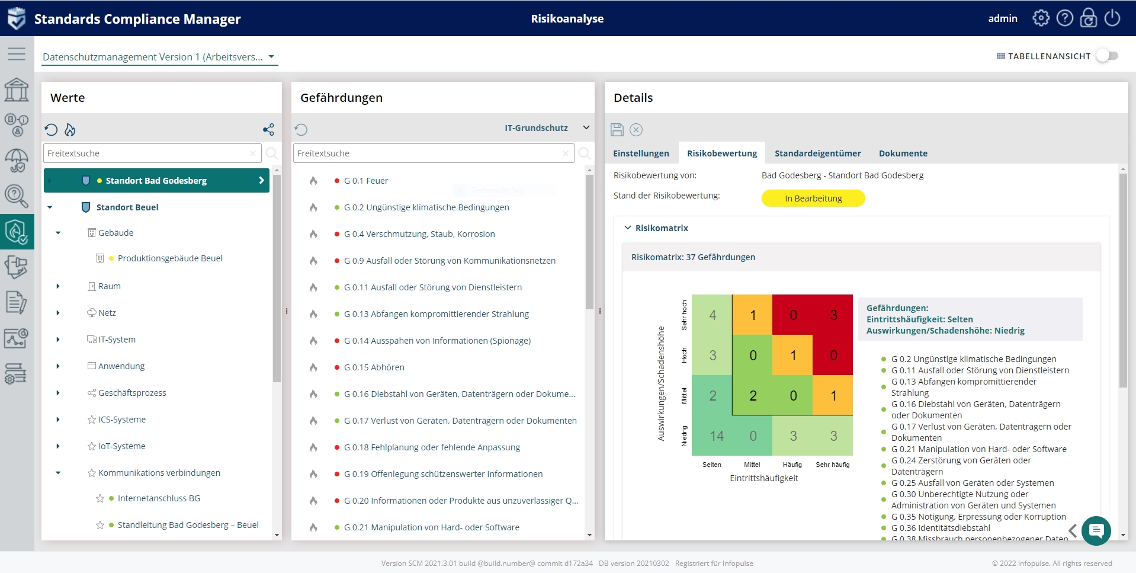Click the In Bearbeitung status button
The height and width of the screenshot is (573, 1136).
coord(813,199)
